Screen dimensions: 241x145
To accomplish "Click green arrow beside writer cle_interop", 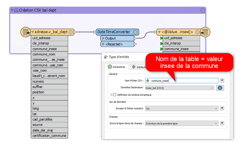I will (x=162, y=44).
